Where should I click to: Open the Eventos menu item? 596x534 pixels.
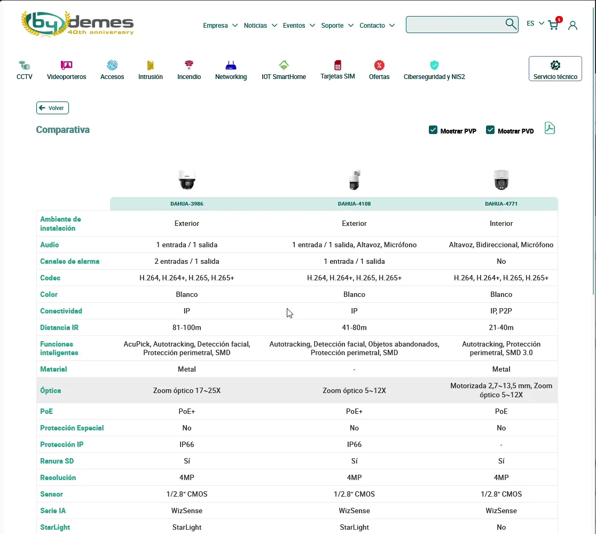tap(294, 26)
